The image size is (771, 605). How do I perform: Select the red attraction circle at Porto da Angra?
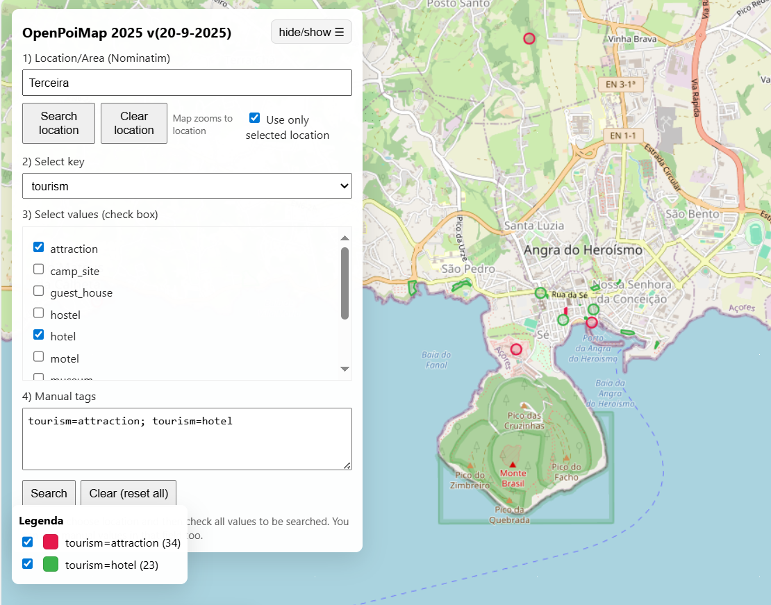coord(592,322)
